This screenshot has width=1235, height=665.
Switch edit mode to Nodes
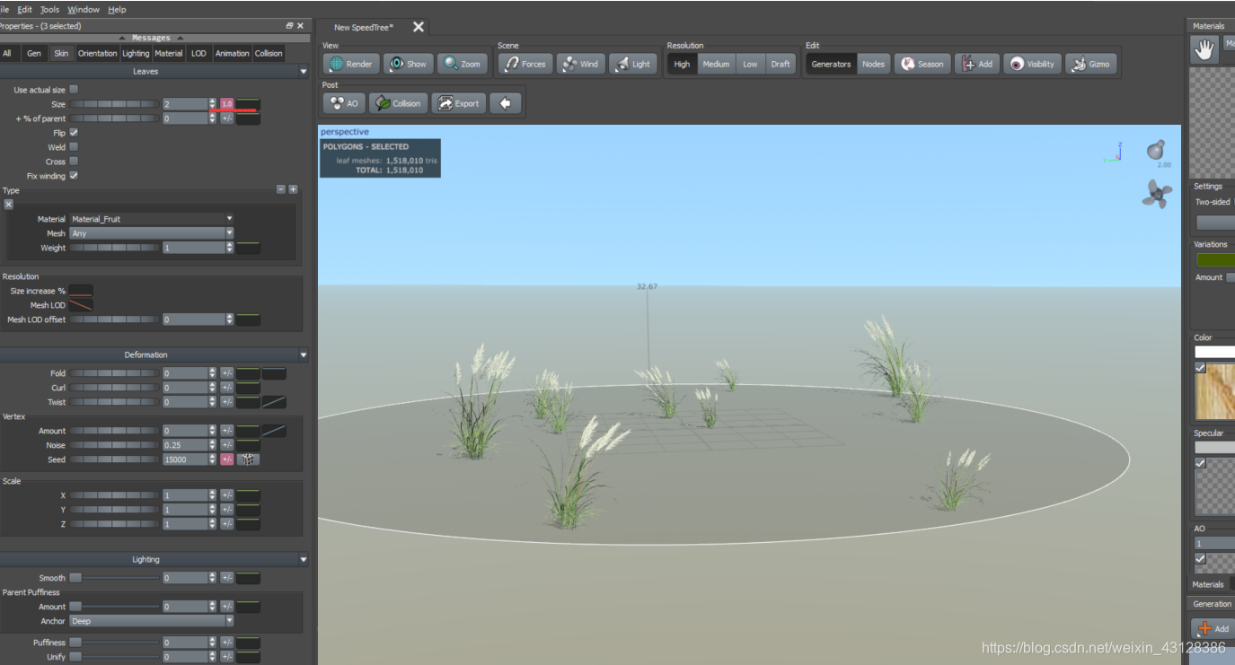(873, 64)
